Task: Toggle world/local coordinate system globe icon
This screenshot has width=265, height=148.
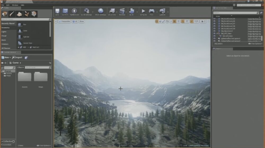Action: click(x=167, y=21)
